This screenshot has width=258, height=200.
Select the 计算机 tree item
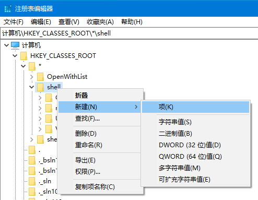tap(31, 45)
